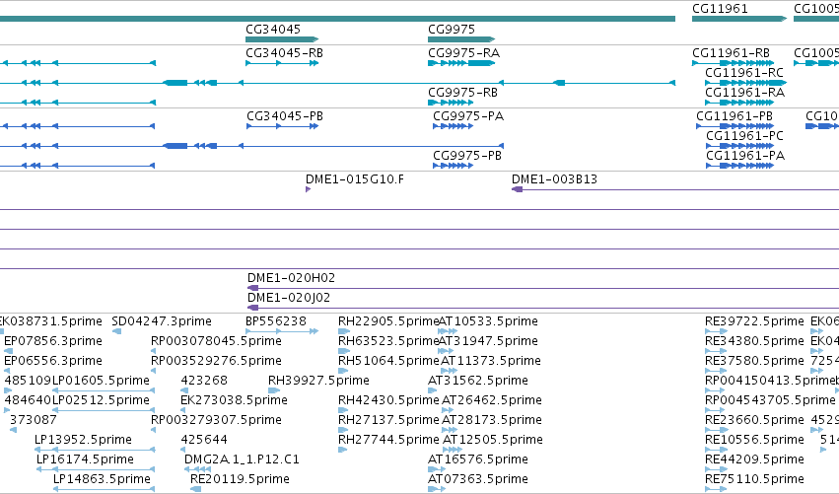Select EST RP003279307.5prime
The width and height of the screenshot is (839, 494).
[216, 420]
